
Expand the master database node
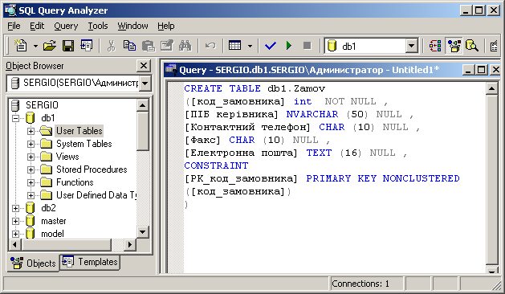coord(15,221)
